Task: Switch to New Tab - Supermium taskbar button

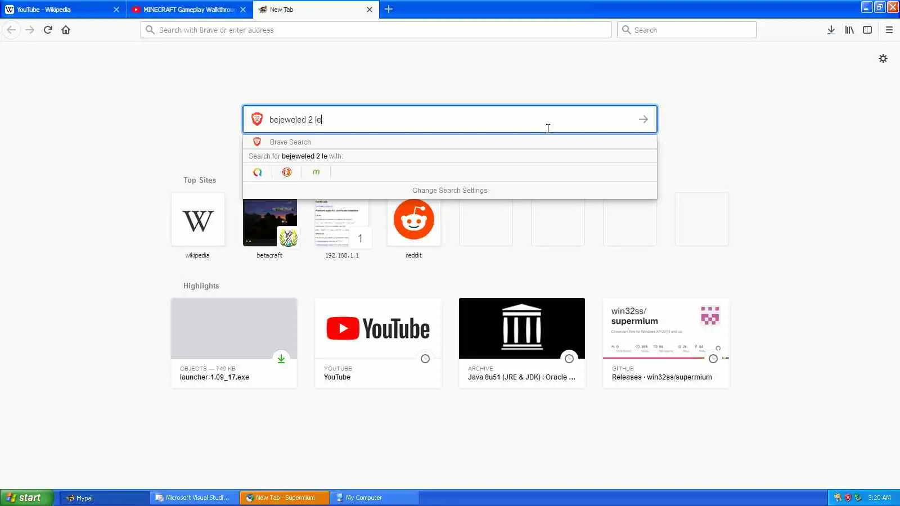Action: (x=284, y=498)
